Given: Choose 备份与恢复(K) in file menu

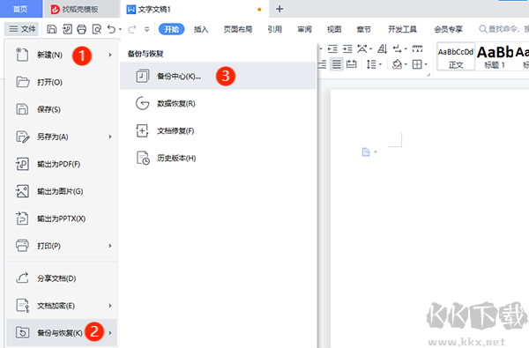Looking at the screenshot, I should (x=62, y=333).
